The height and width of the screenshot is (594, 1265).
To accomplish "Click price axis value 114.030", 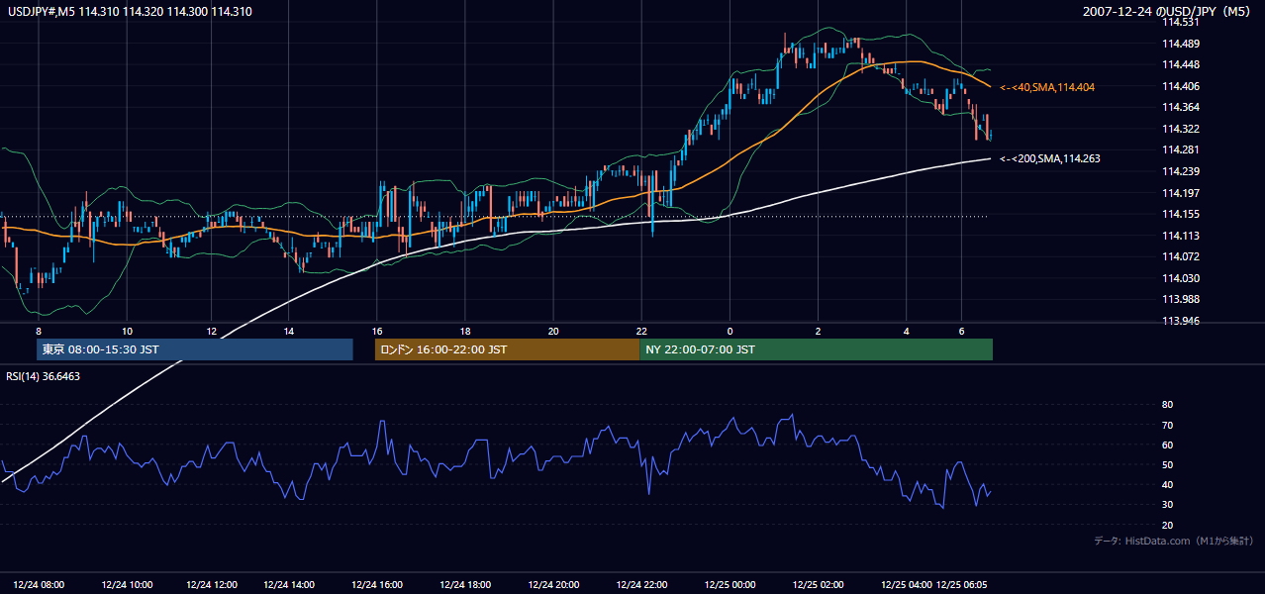I will coord(1180,278).
